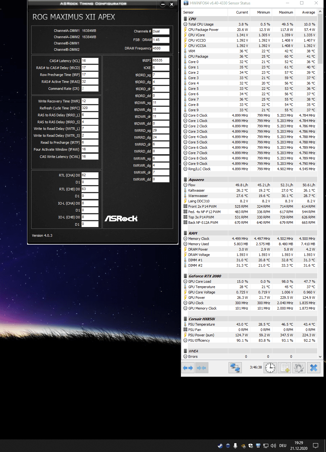Select the WHEA Errors row
Image resolution: width=326 pixels, height=452 pixels.
[250, 356]
